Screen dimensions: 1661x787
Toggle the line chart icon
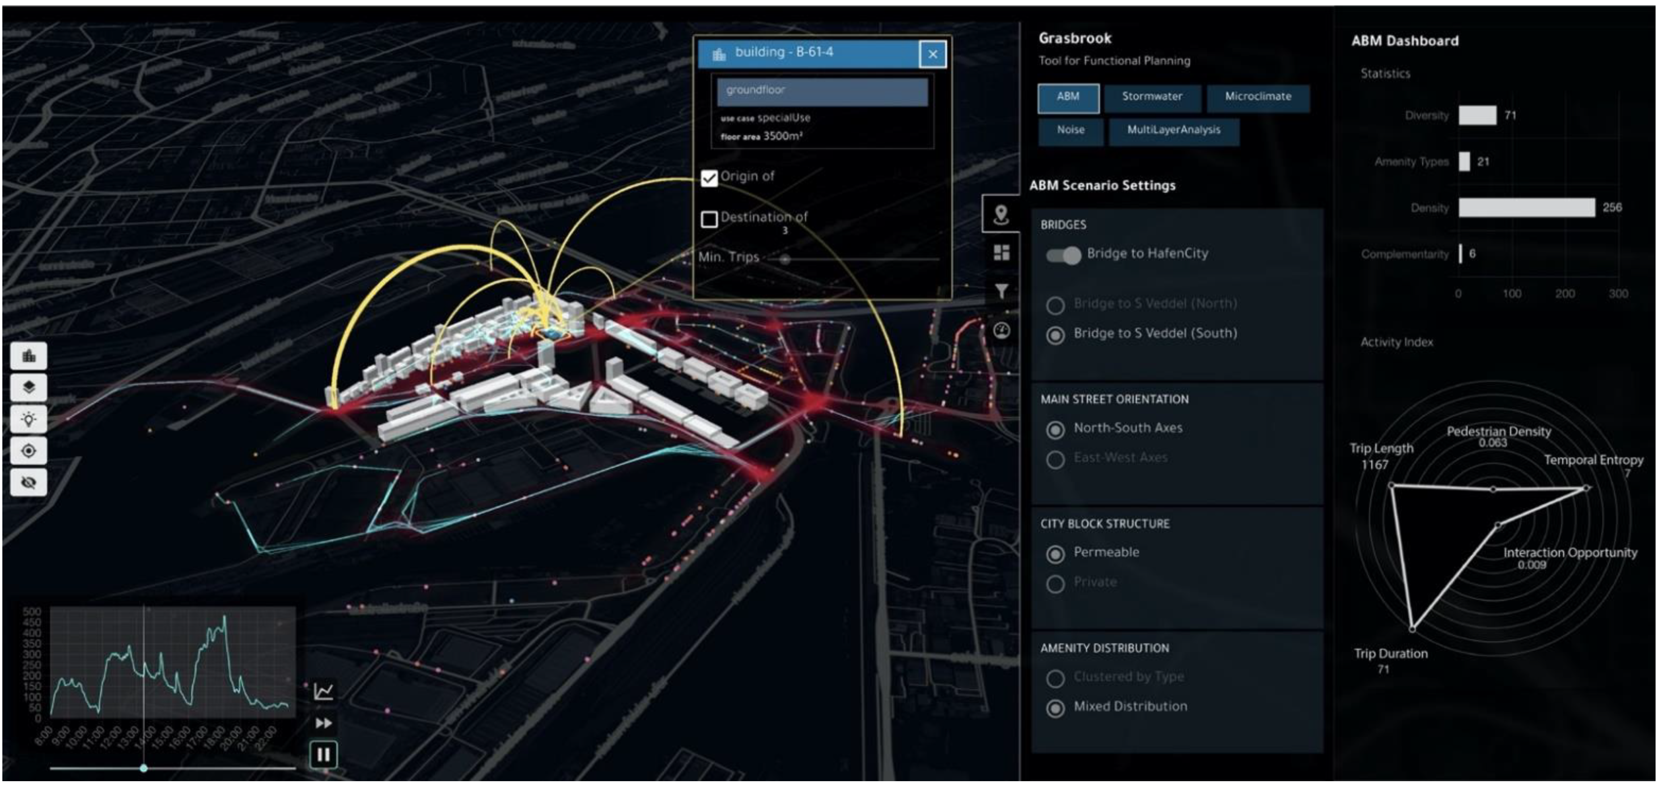pyautogui.click(x=323, y=692)
